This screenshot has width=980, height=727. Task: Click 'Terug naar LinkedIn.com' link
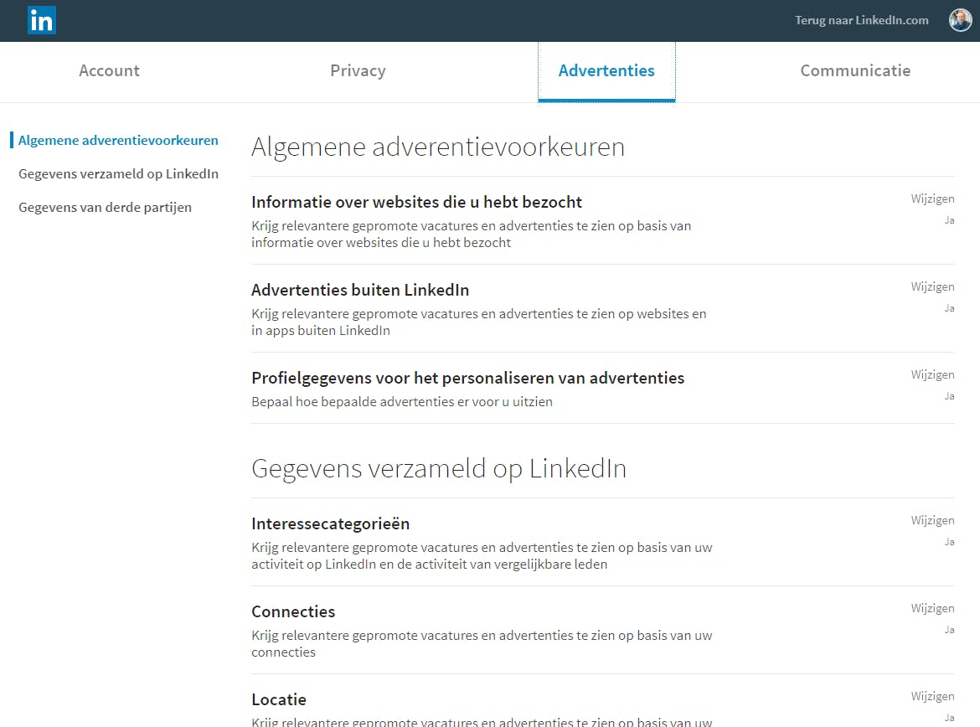[x=861, y=20]
